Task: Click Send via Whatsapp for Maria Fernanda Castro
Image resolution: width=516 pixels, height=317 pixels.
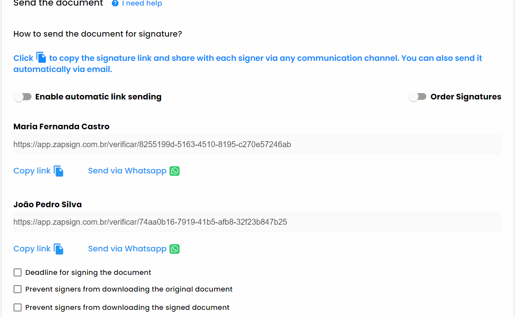Action: click(x=127, y=170)
